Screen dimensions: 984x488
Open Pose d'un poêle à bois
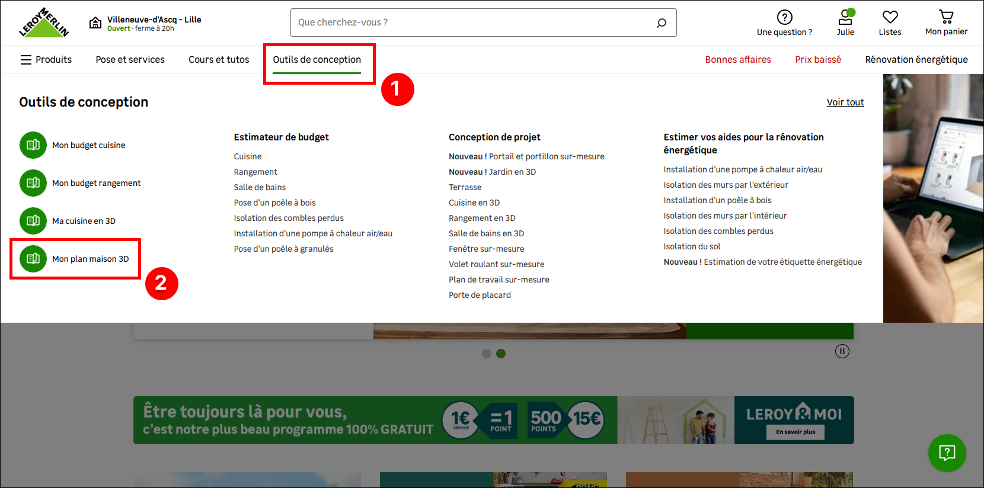click(x=275, y=203)
